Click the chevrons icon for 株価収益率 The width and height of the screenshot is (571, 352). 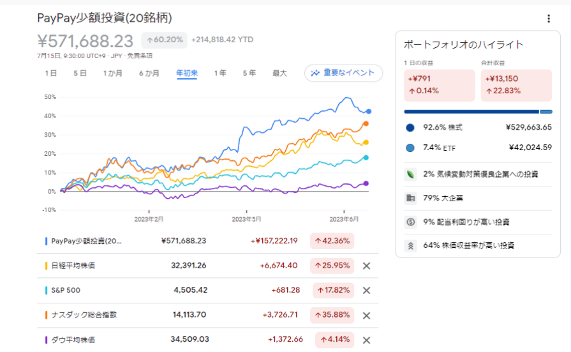[411, 245]
